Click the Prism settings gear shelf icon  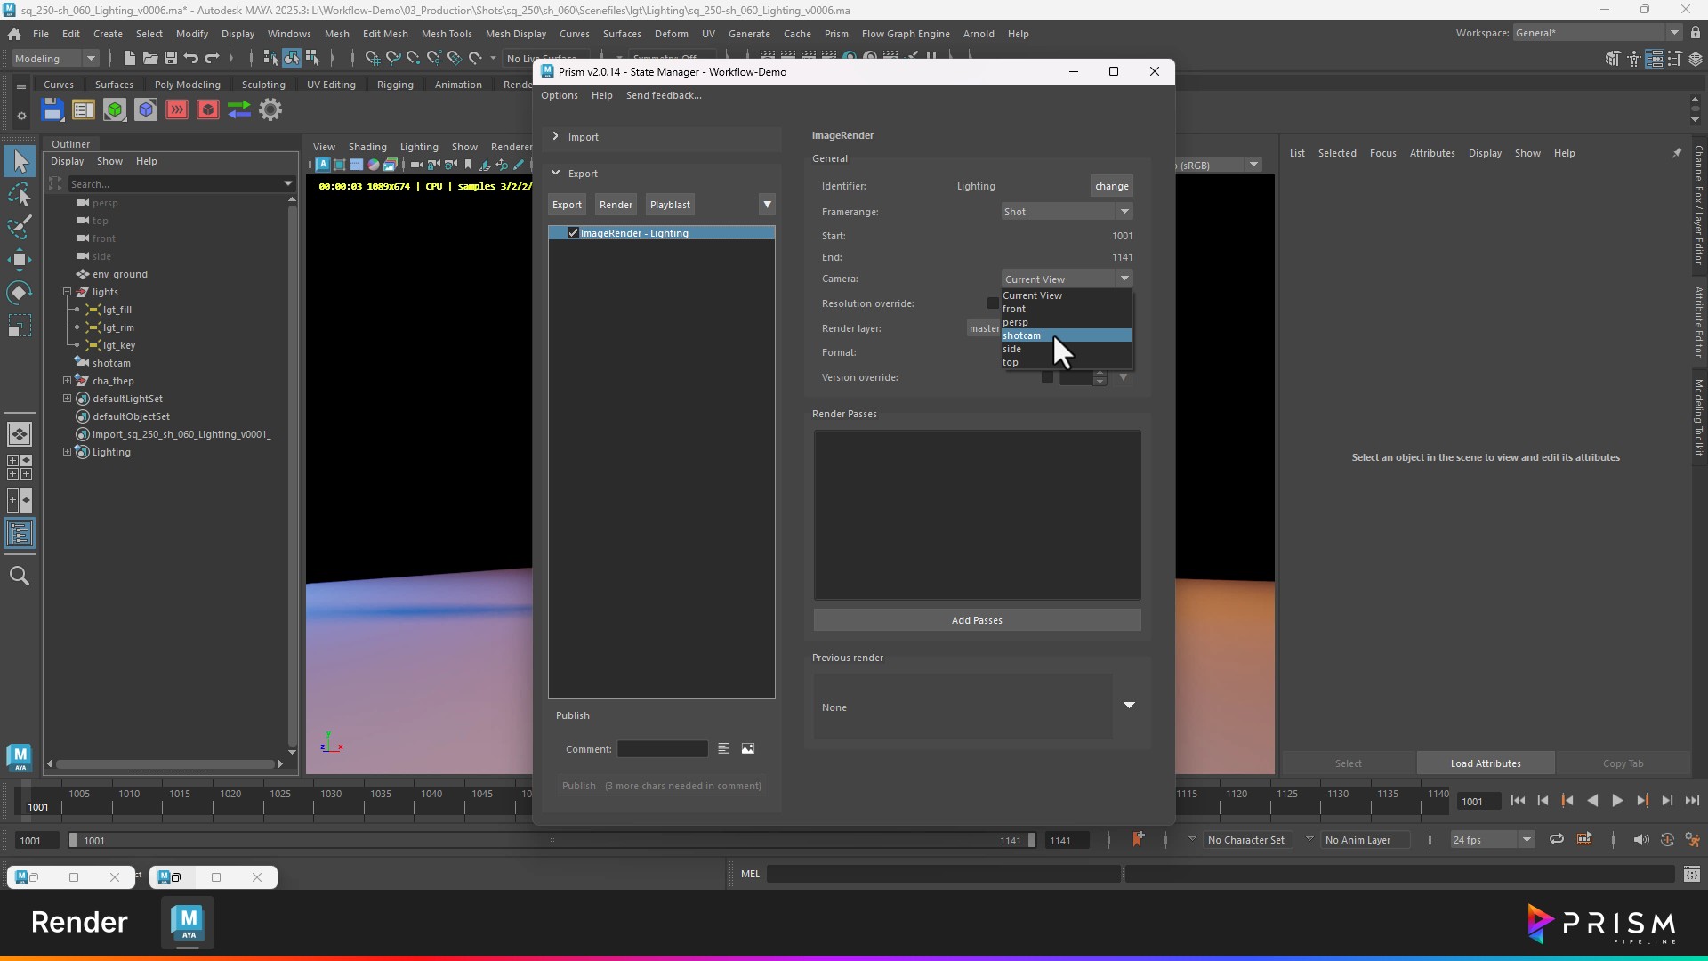[x=270, y=110]
